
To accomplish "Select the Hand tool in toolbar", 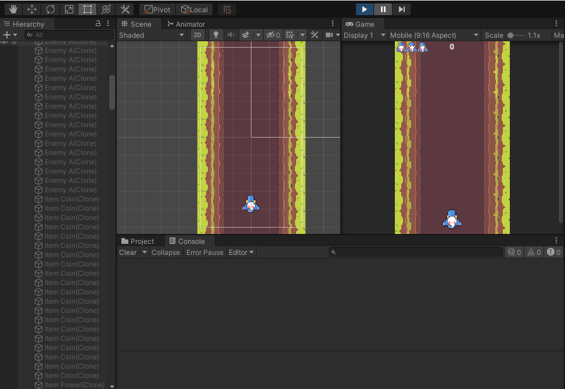I will (x=13, y=9).
